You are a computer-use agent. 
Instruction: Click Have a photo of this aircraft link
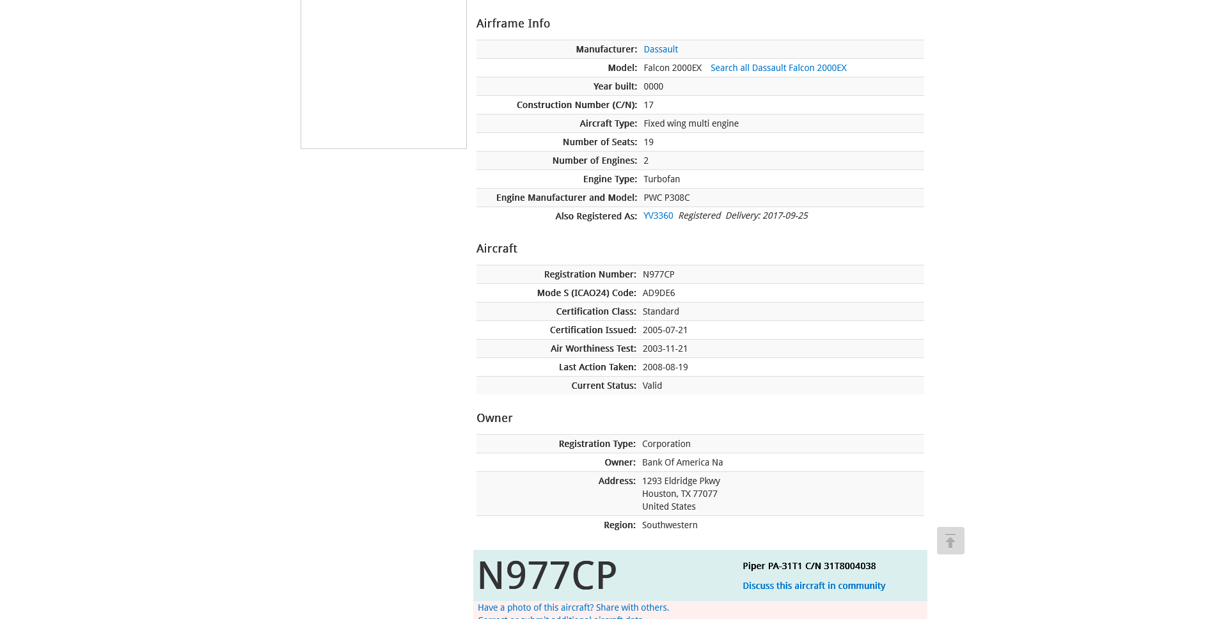pos(573,607)
